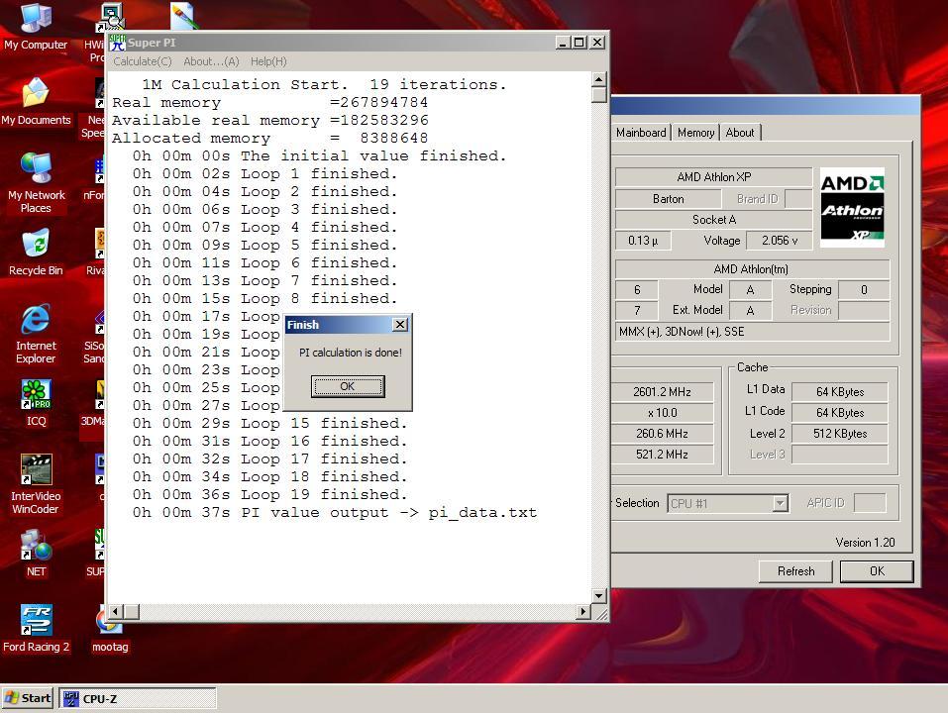
Task: Launch Ford Racing 2 shortcut
Action: (36, 629)
